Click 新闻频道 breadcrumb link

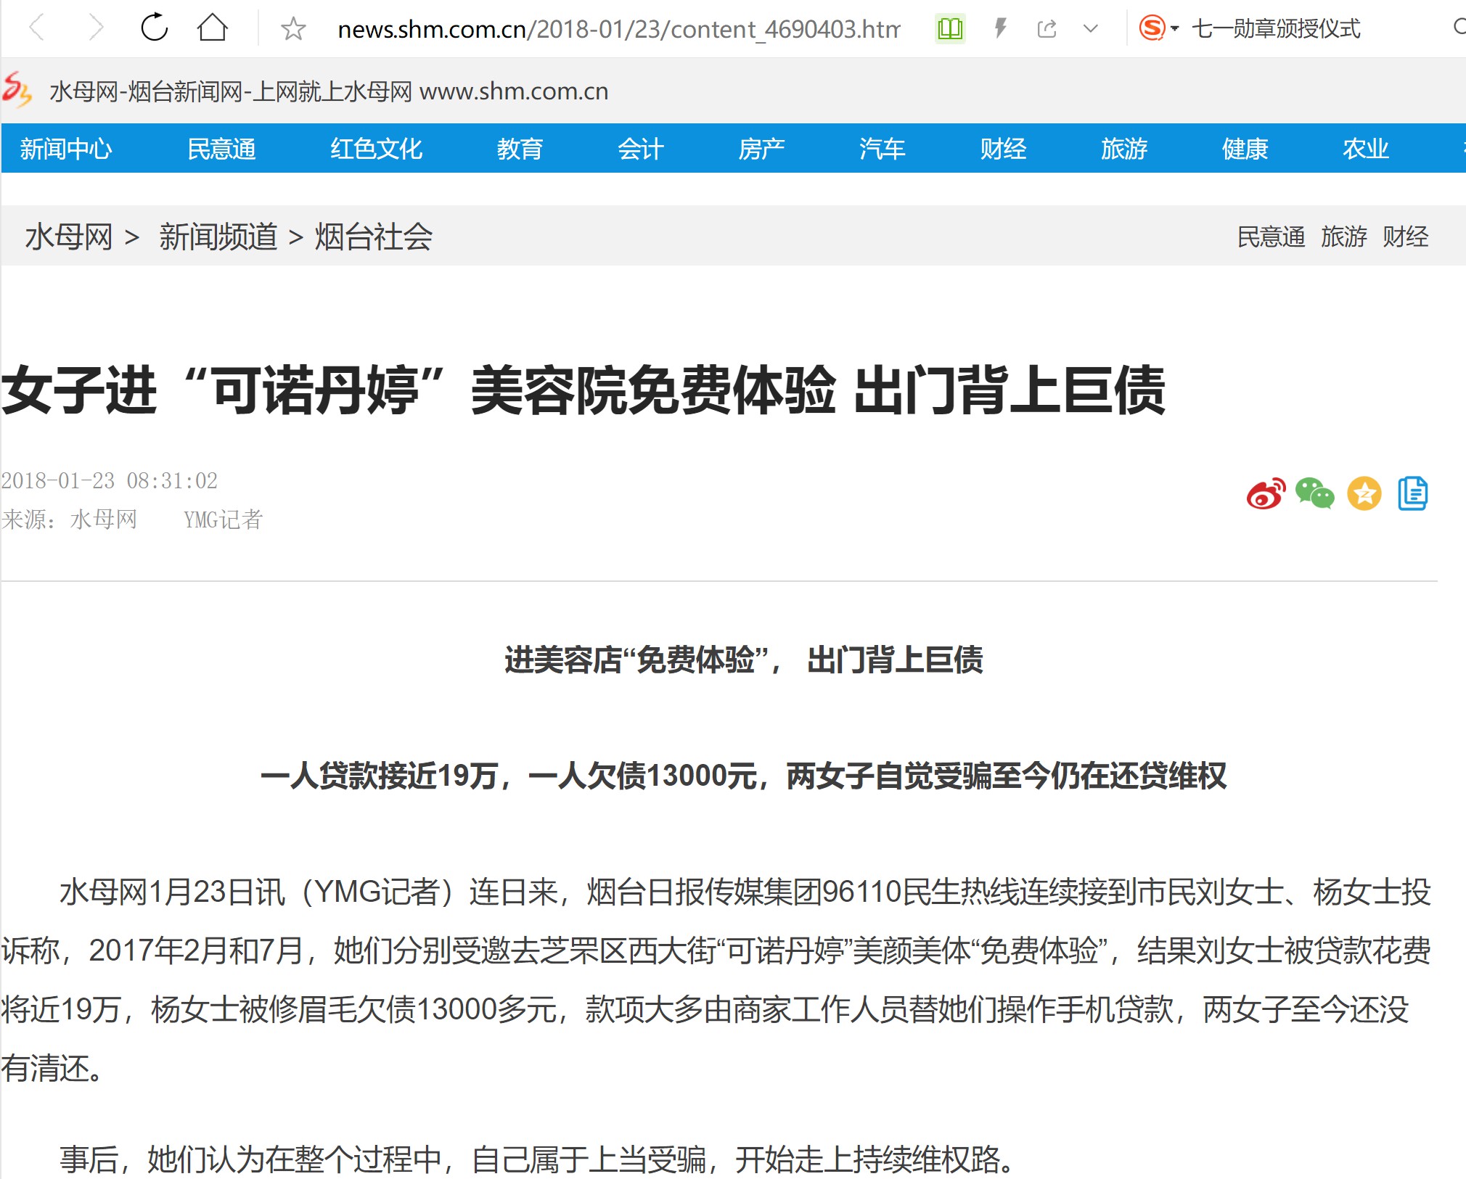(x=218, y=237)
